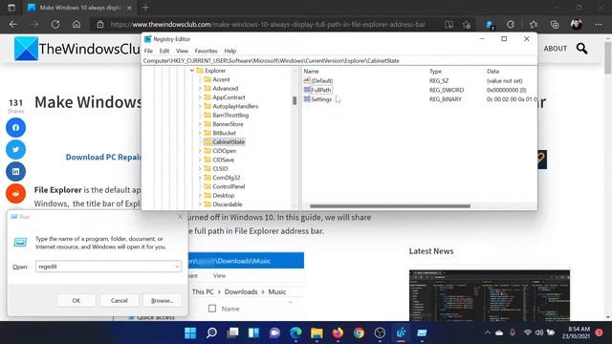Click OK in the Run dialog
Screen dimensions: 612x344
76,300
